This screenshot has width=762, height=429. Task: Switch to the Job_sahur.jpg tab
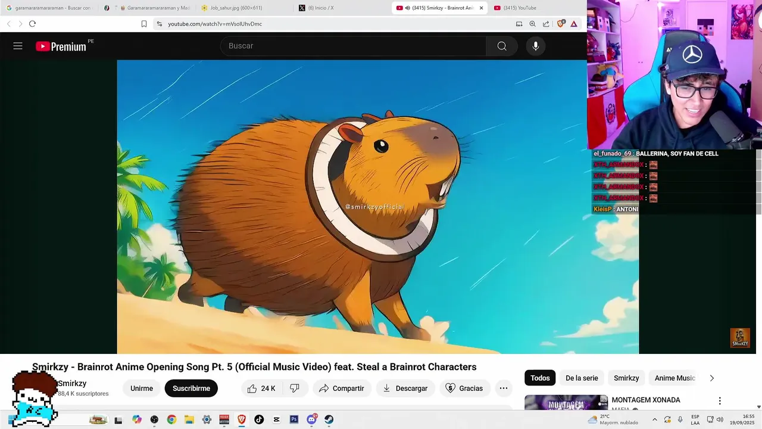tap(245, 8)
